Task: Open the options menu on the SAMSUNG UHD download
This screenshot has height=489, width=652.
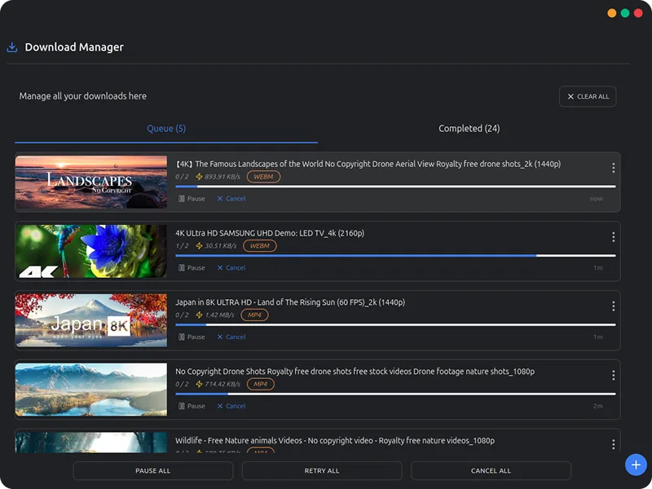Action: [614, 237]
